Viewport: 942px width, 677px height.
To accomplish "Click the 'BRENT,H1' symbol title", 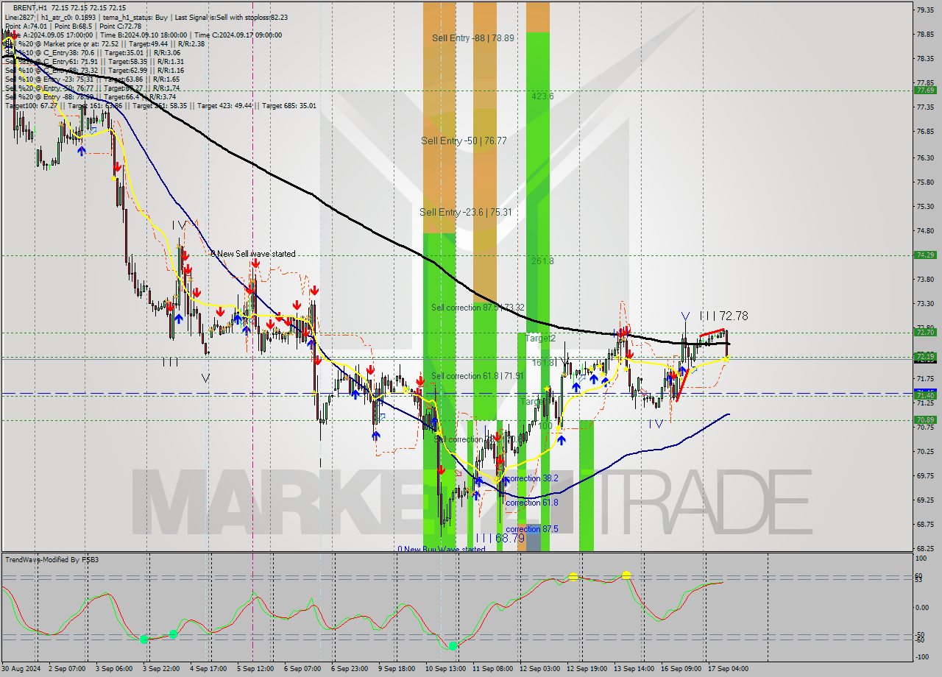I will [30, 8].
